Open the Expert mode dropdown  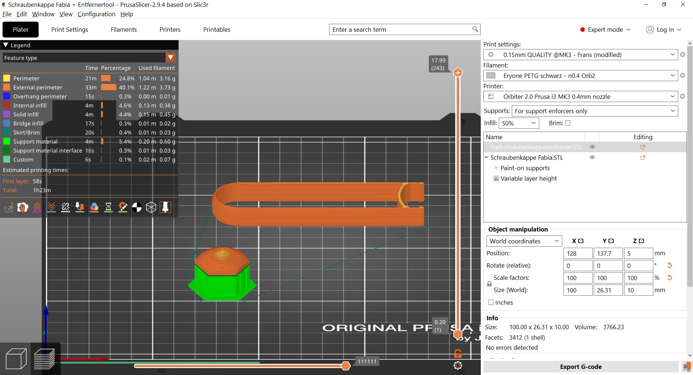click(x=605, y=30)
